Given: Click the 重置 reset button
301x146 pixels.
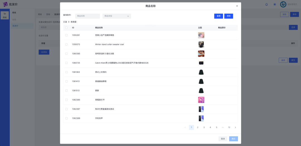Looking at the screenshot, I should pos(219,16).
